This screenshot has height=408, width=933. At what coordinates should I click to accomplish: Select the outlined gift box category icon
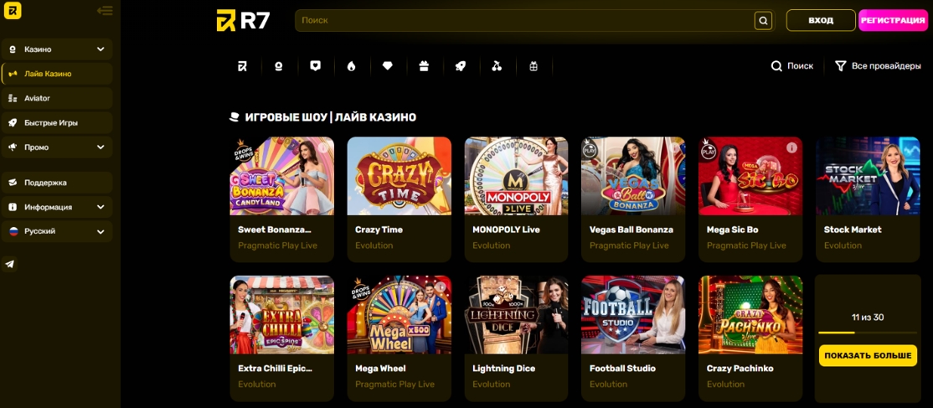click(534, 66)
